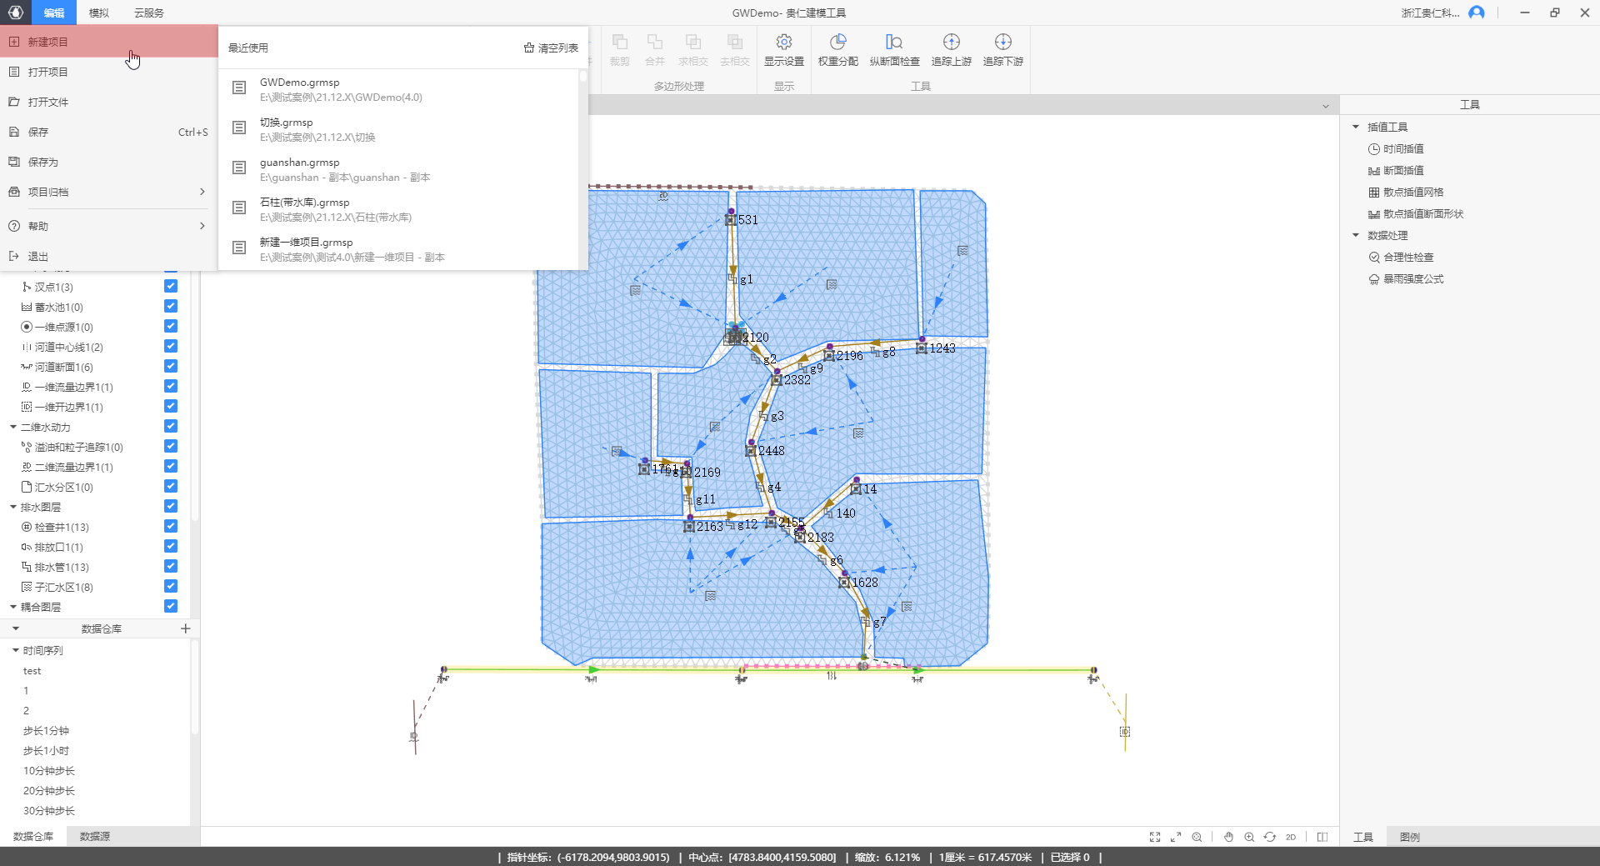This screenshot has height=866, width=1600.
Task: Open the 时间插值 time interpolation tool
Action: point(1396,149)
